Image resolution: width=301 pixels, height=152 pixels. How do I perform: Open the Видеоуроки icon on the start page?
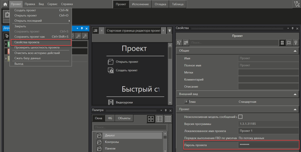click(111, 102)
